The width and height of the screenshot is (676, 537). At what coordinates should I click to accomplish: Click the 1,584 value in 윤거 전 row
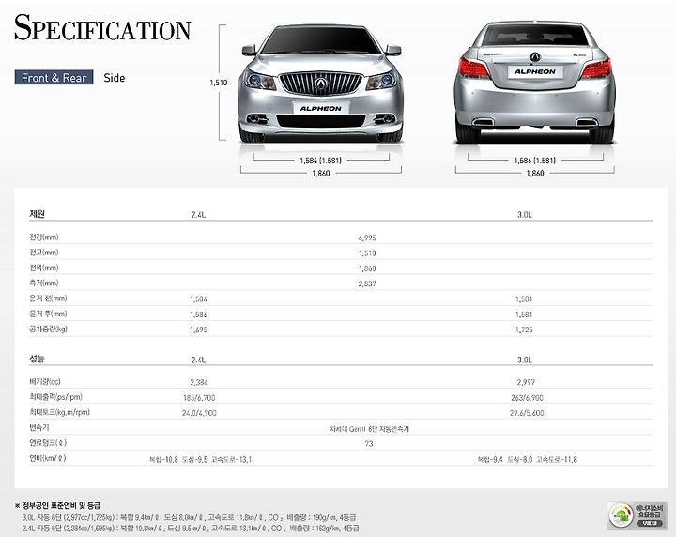[198, 299]
